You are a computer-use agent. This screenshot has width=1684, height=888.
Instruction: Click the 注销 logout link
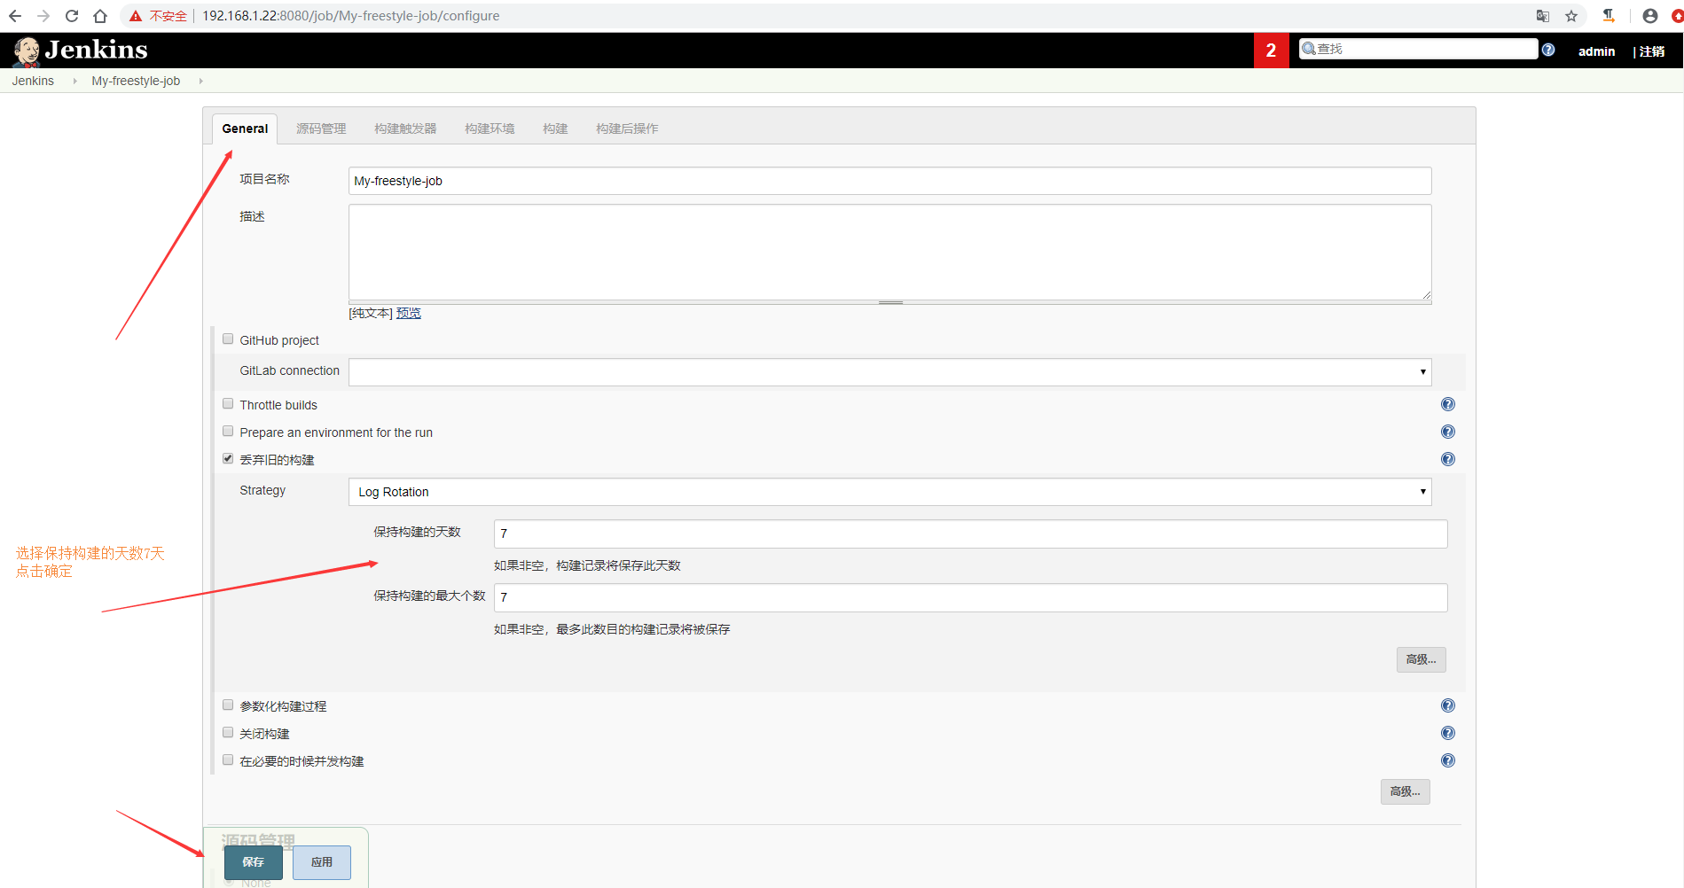1652,51
